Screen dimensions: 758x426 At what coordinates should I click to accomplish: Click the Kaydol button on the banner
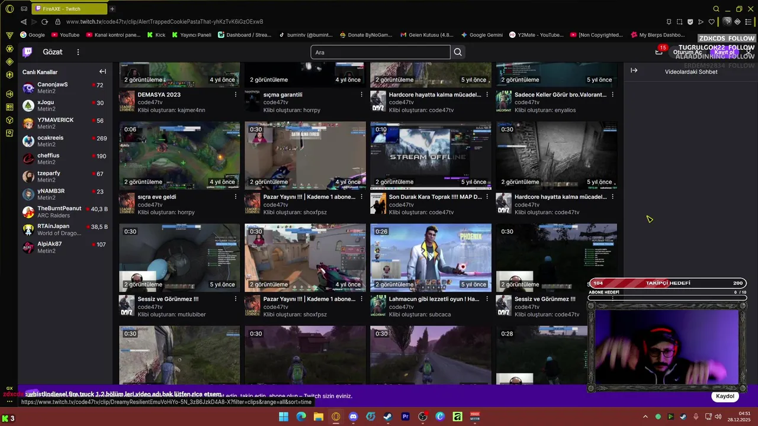point(725,396)
